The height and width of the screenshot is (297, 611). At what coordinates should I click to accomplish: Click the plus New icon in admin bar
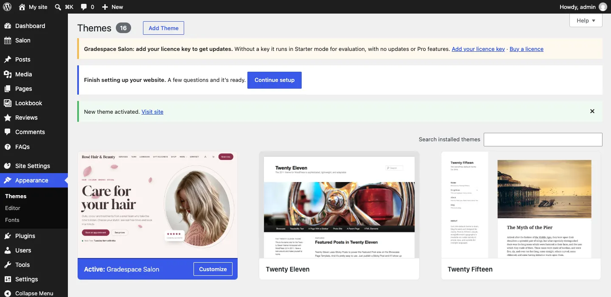pyautogui.click(x=105, y=7)
